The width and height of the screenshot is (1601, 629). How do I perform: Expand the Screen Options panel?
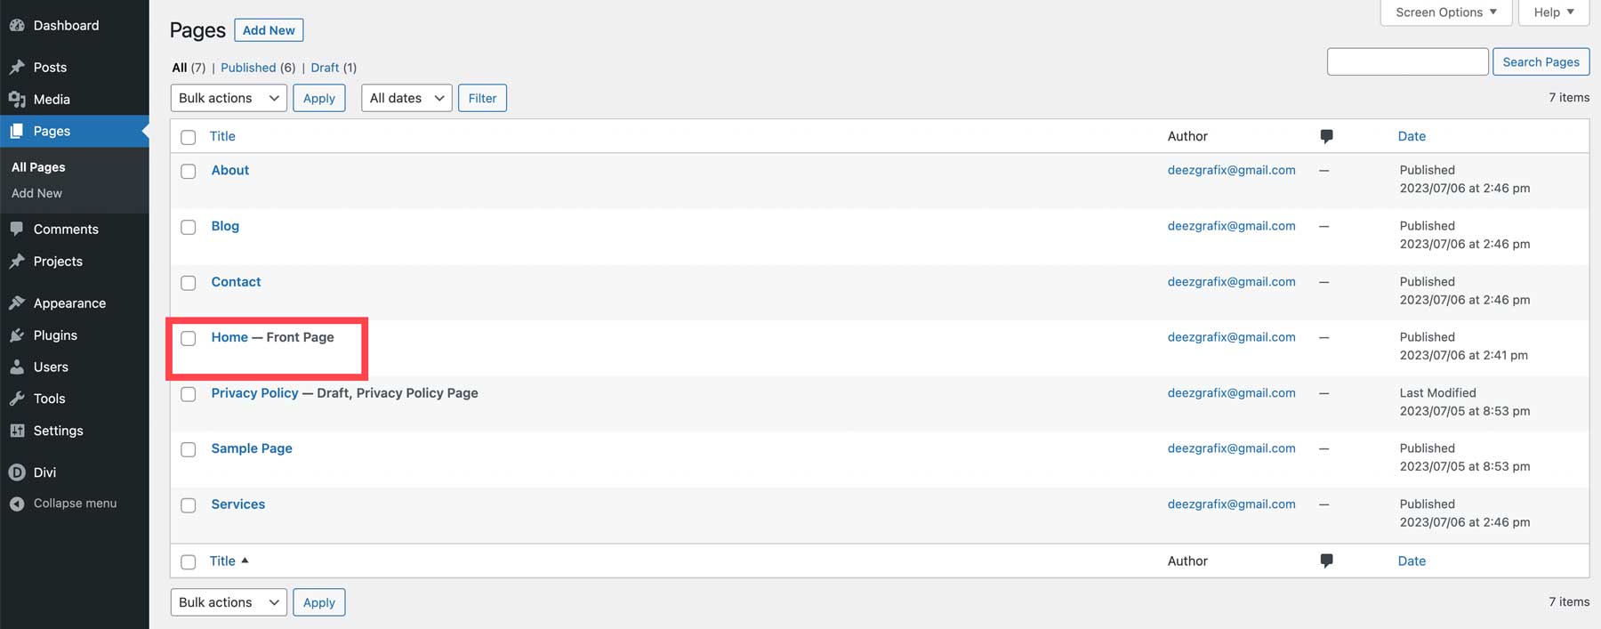tap(1445, 12)
